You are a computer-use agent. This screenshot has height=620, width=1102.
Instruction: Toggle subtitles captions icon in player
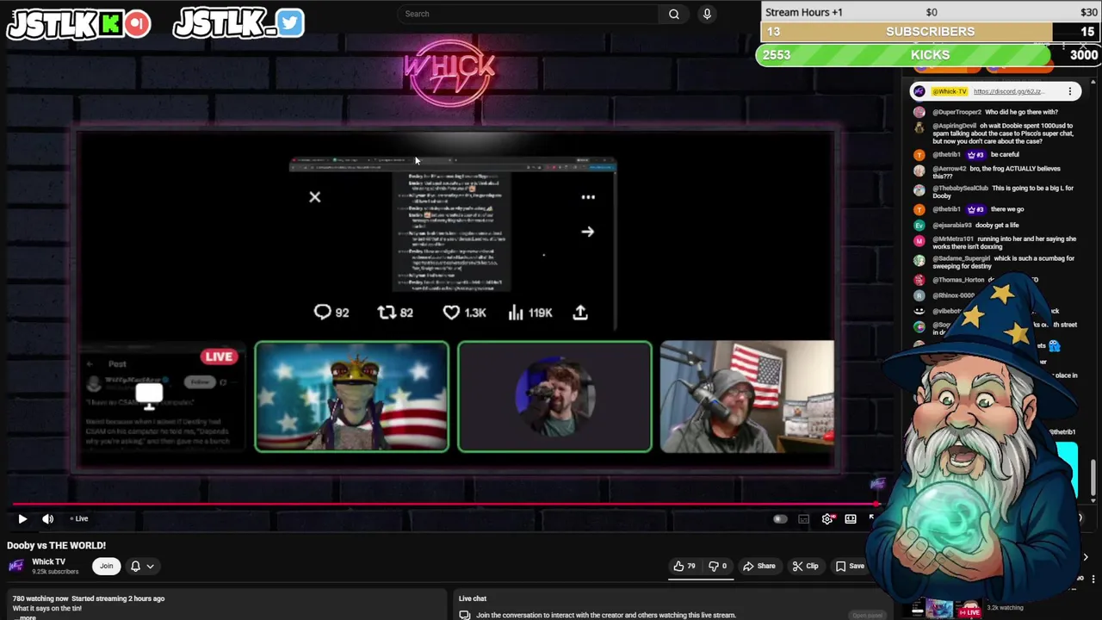[803, 518]
